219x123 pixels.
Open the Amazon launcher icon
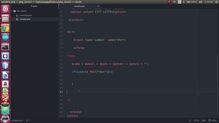[x=5, y=84]
